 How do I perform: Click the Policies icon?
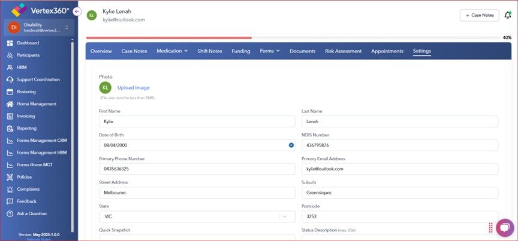click(x=10, y=178)
